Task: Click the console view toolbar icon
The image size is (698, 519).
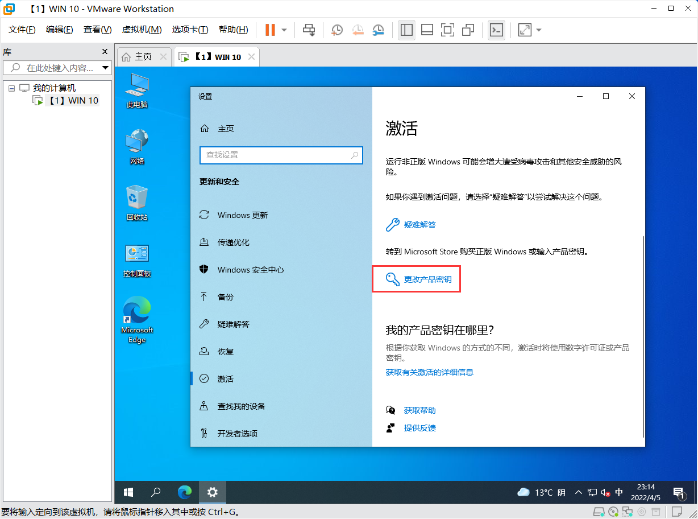Action: point(496,30)
